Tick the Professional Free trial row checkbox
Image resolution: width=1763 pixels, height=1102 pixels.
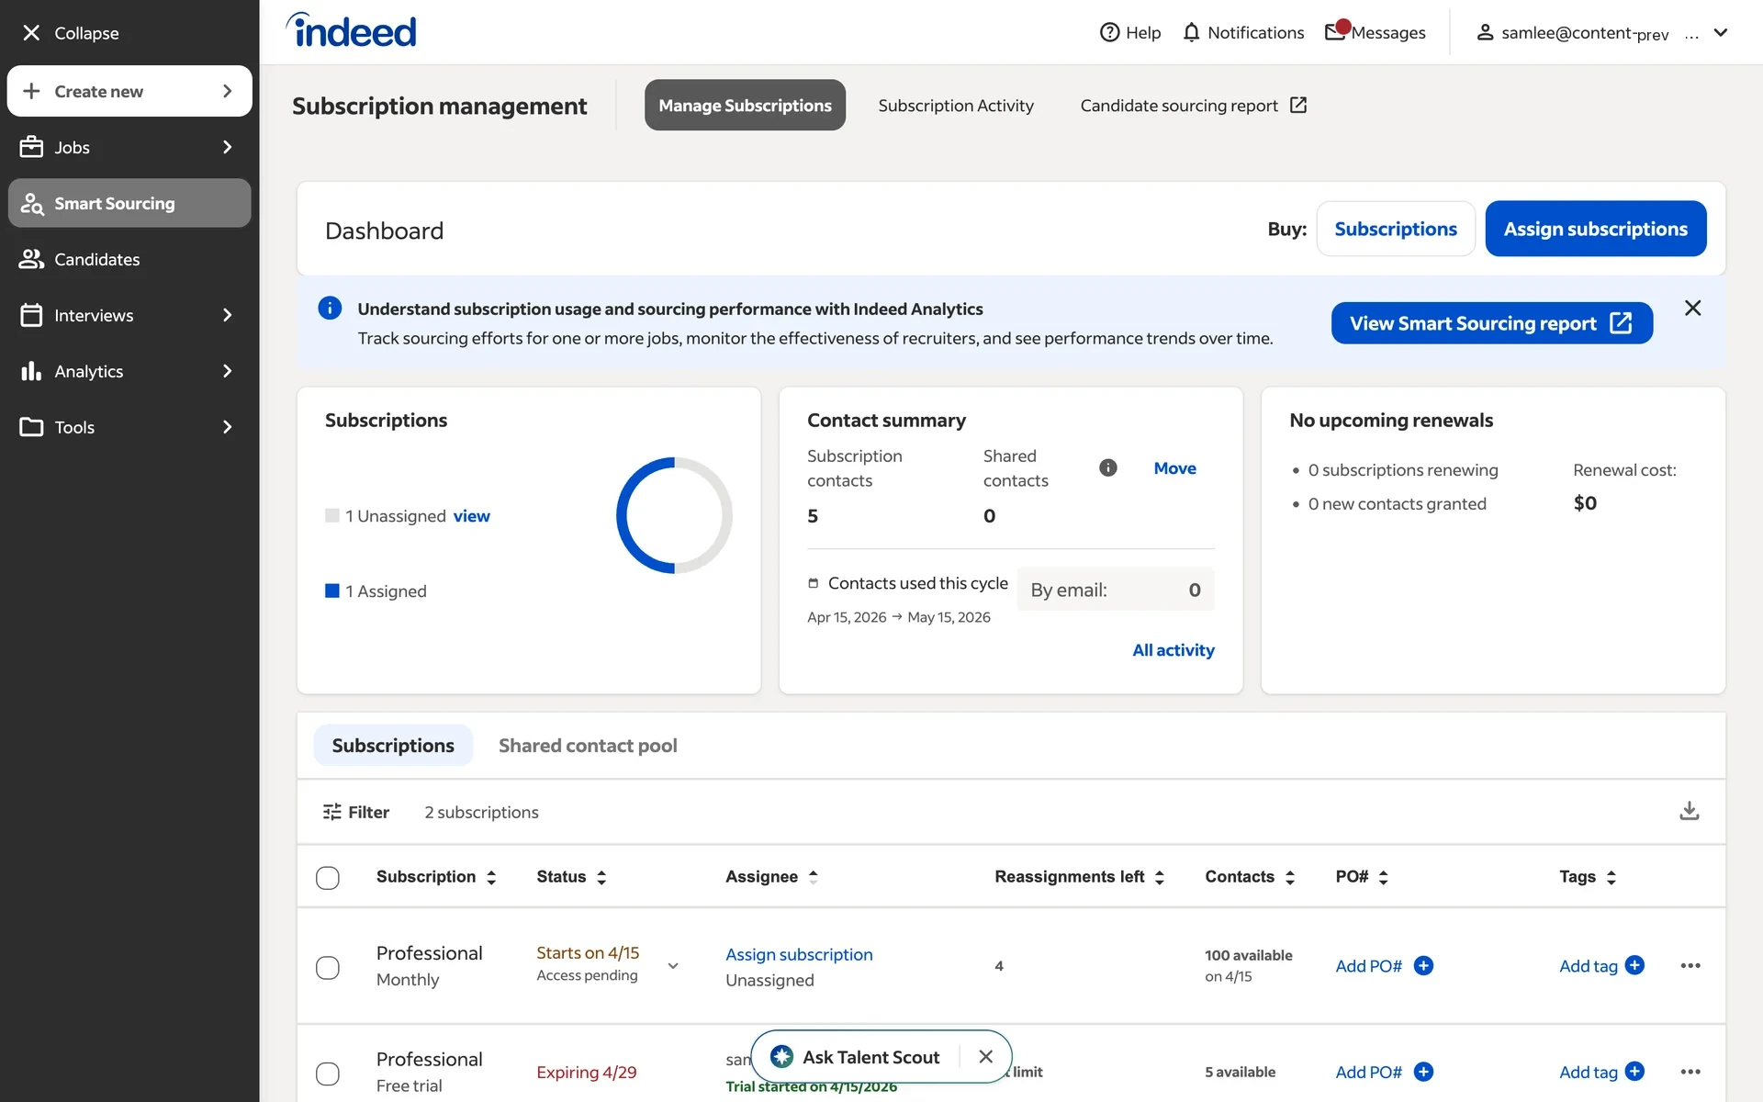328,1074
